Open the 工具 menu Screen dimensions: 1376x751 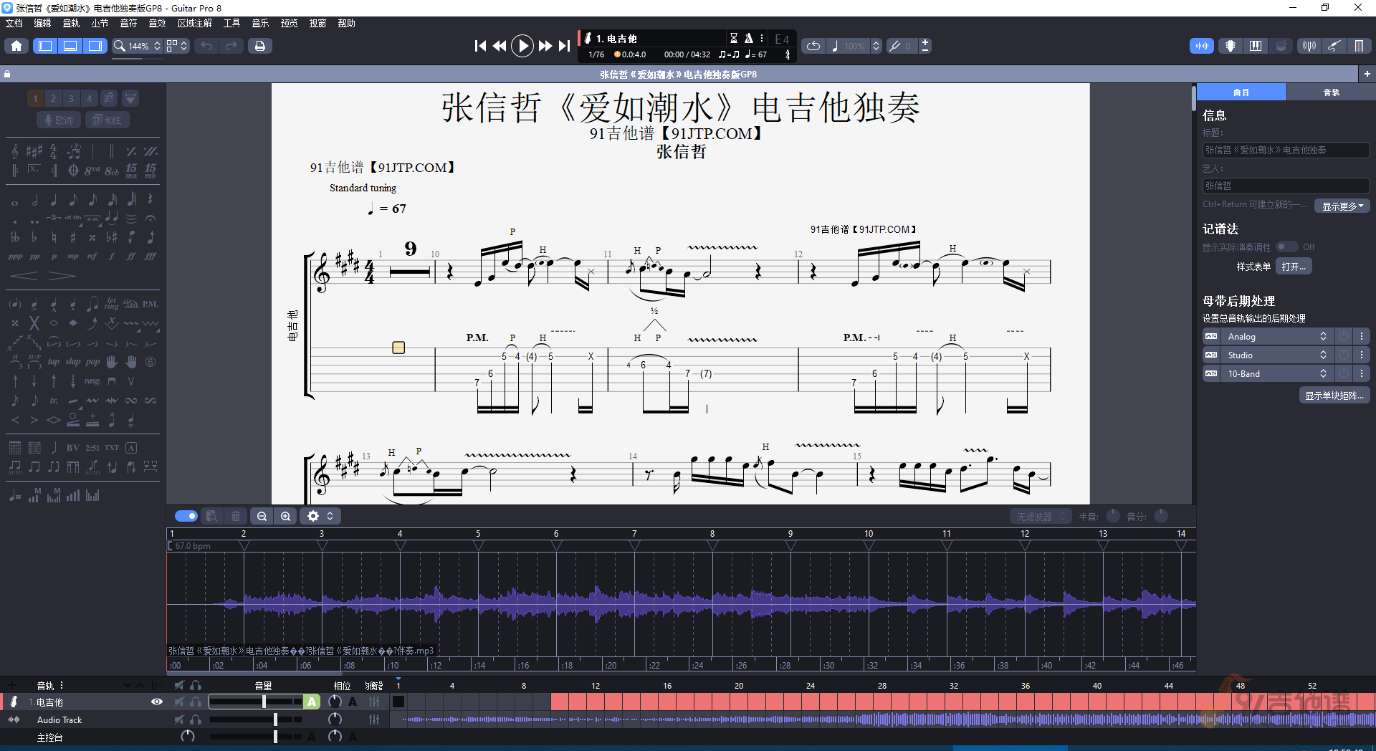[231, 23]
